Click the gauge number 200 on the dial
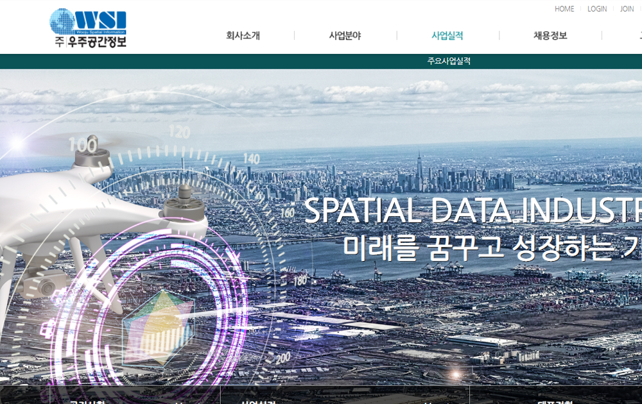Viewport: 642px width, 404px height. 283,358
